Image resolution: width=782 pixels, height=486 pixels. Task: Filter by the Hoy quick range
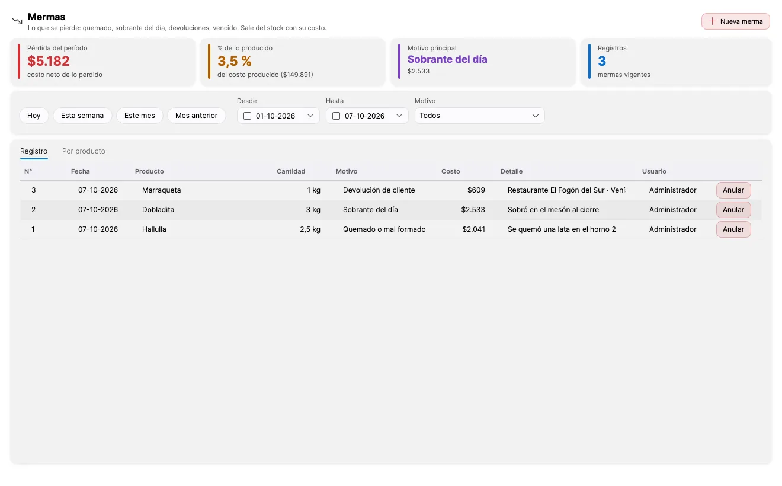34,116
